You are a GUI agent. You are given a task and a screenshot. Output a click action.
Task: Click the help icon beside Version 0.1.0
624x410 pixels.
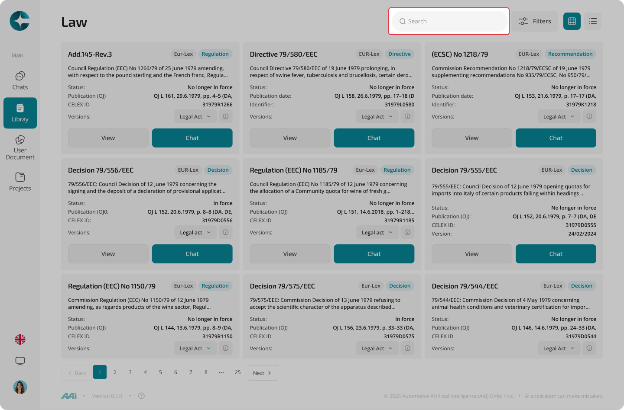pos(141,396)
